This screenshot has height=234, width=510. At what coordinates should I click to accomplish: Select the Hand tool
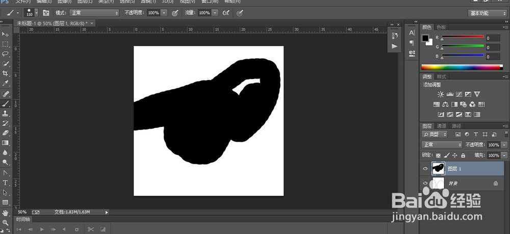tap(5, 213)
